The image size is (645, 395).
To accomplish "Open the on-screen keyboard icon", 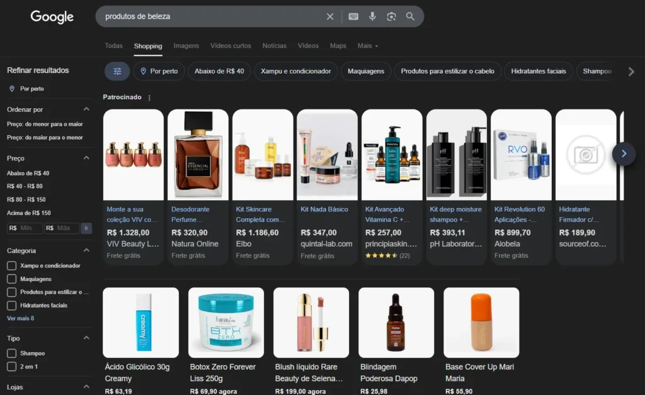I will tap(353, 16).
